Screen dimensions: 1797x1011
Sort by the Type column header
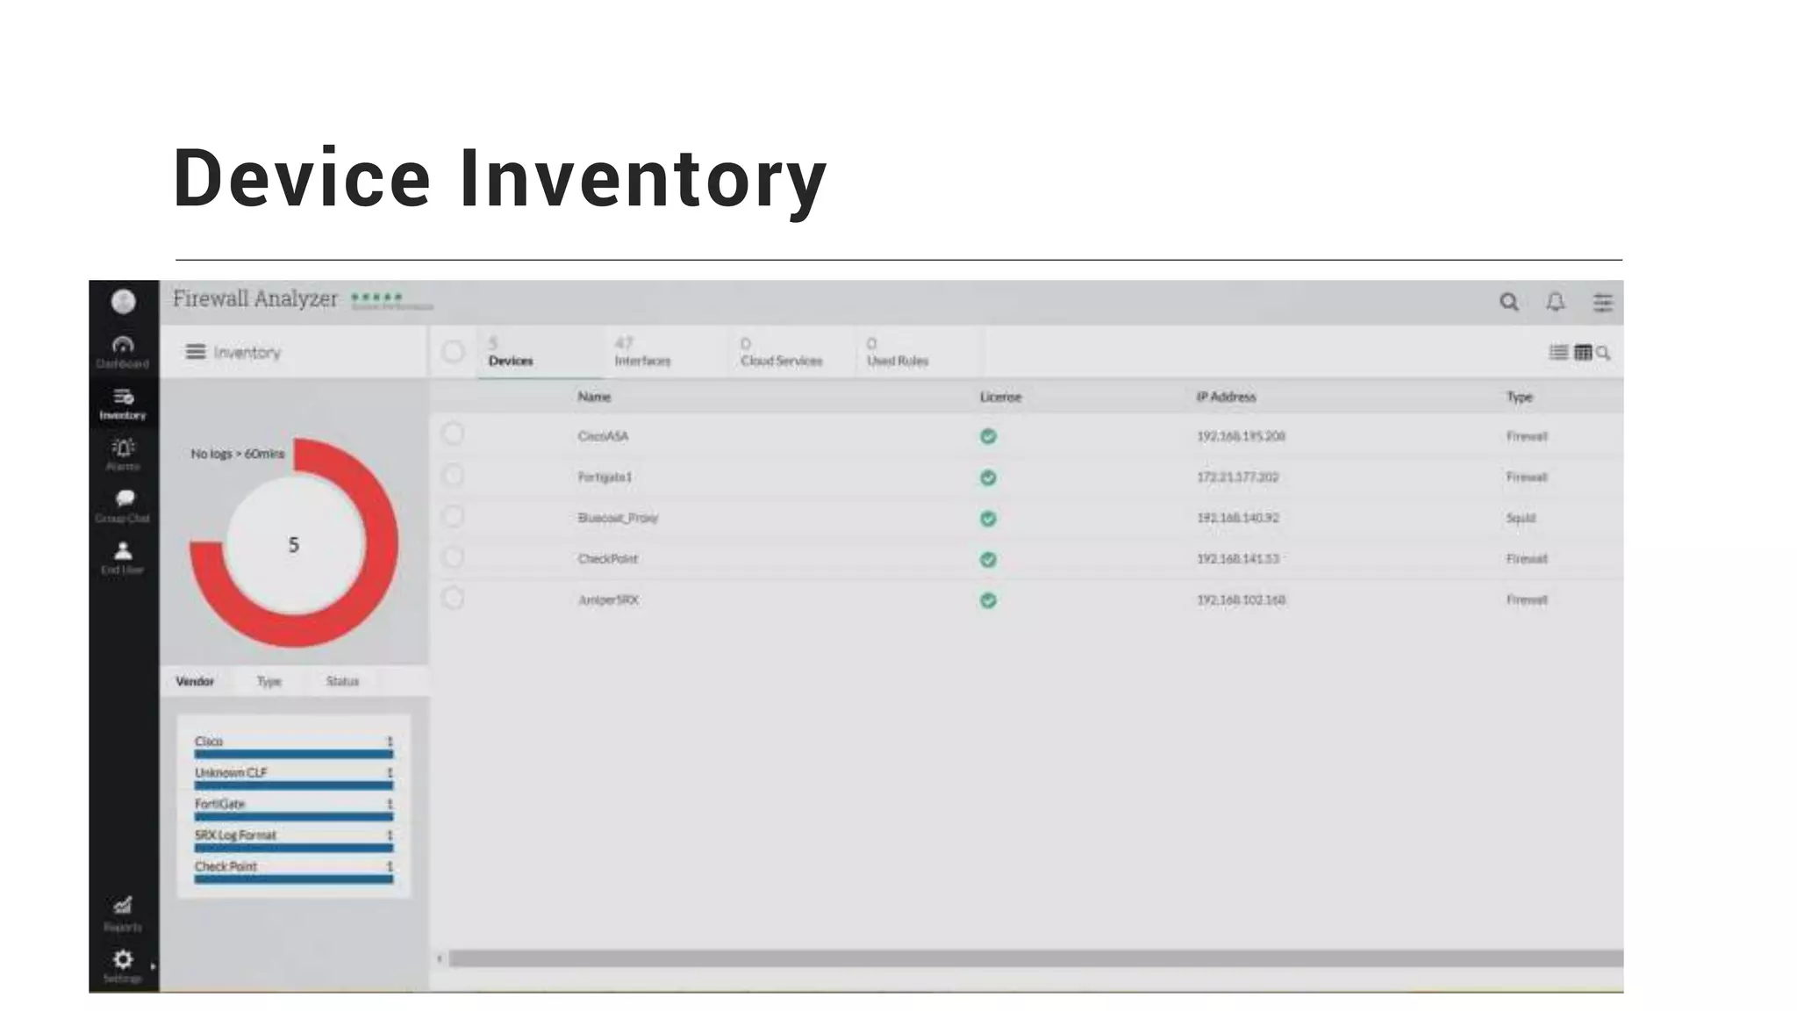tap(1519, 397)
